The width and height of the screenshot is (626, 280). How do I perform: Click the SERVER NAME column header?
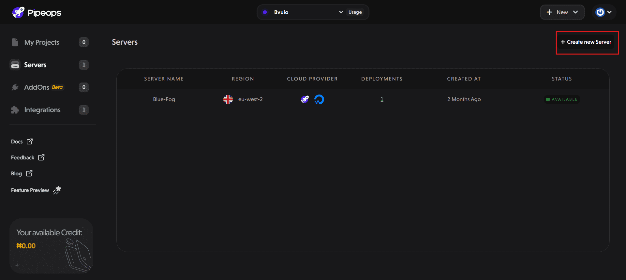coord(164,79)
